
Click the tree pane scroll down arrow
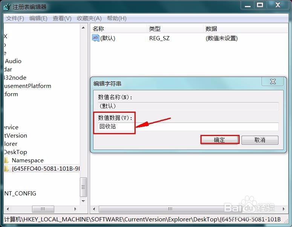[x=83, y=201]
